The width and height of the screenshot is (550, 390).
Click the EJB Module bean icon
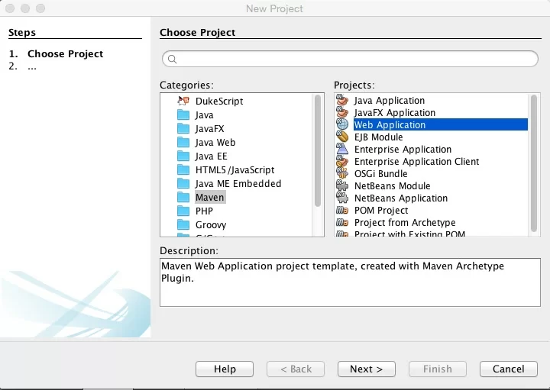(x=342, y=137)
